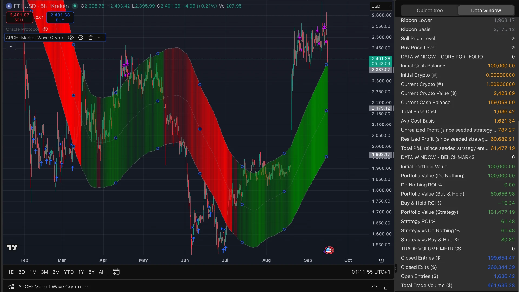Click the Ribbon Basis value 2,175.12
Viewport: 519px width, 292px height.
coord(504,29)
